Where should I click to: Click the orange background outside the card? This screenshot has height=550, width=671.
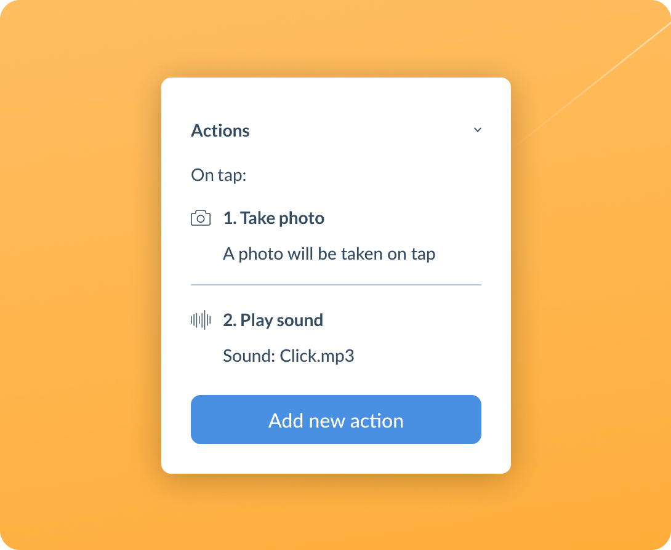click(x=81, y=274)
